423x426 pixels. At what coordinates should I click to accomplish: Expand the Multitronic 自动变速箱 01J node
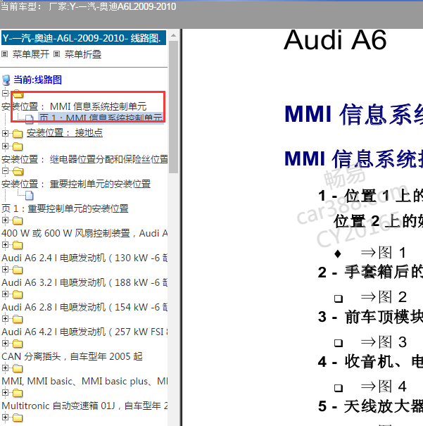(5, 393)
